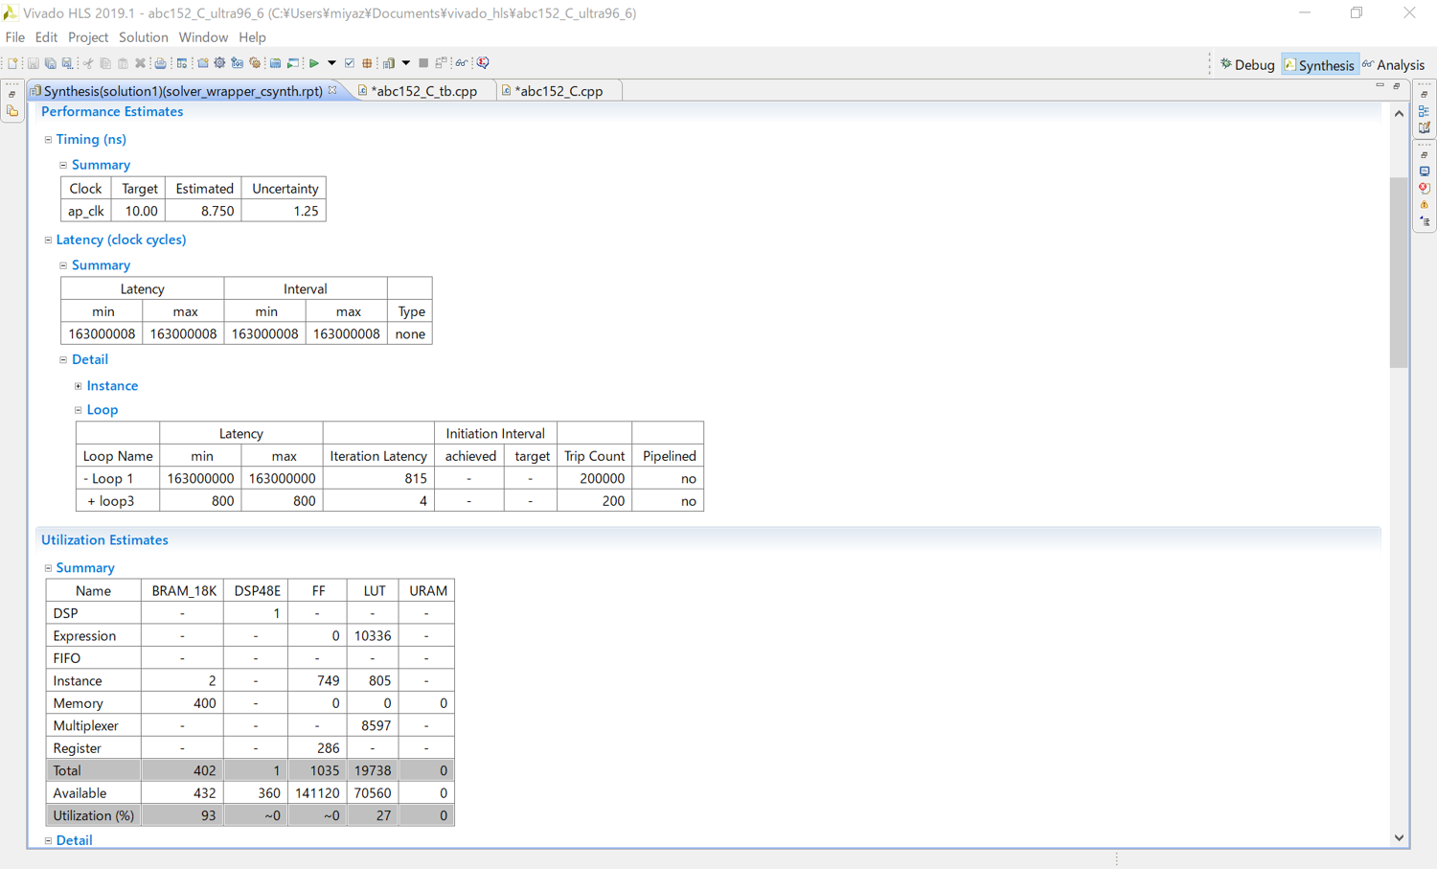Image resolution: width=1437 pixels, height=869 pixels.
Task: Collapse the Latency Detail section
Action: 63,360
